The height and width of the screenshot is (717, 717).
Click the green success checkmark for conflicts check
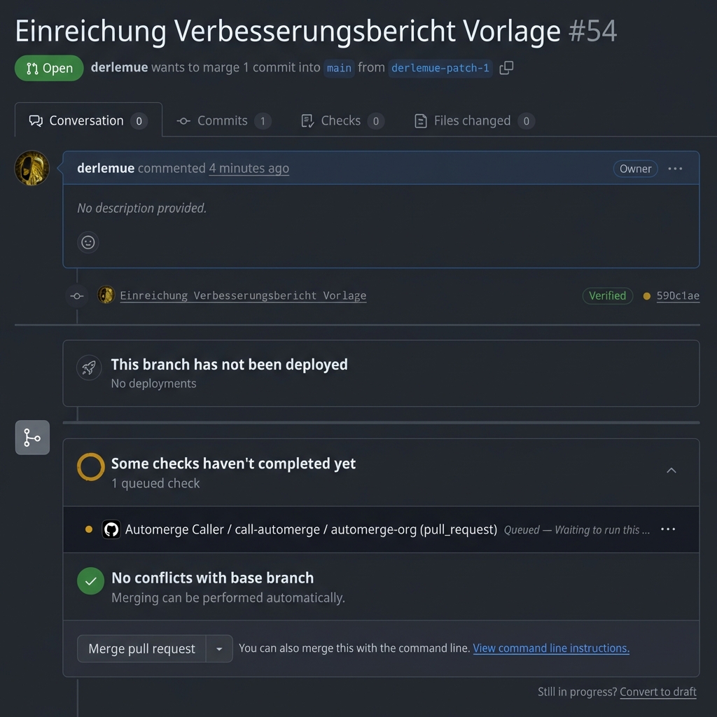pyautogui.click(x=90, y=580)
